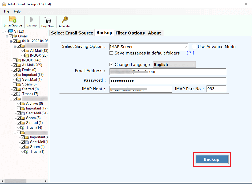The width and height of the screenshot is (252, 184).
Task: Click the Drafts (0) pencil folder icon
Action: coord(19,70)
